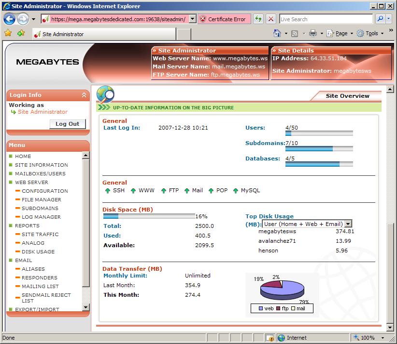Select the Site Administrator browser tab
The image size is (397, 344).
104,34
